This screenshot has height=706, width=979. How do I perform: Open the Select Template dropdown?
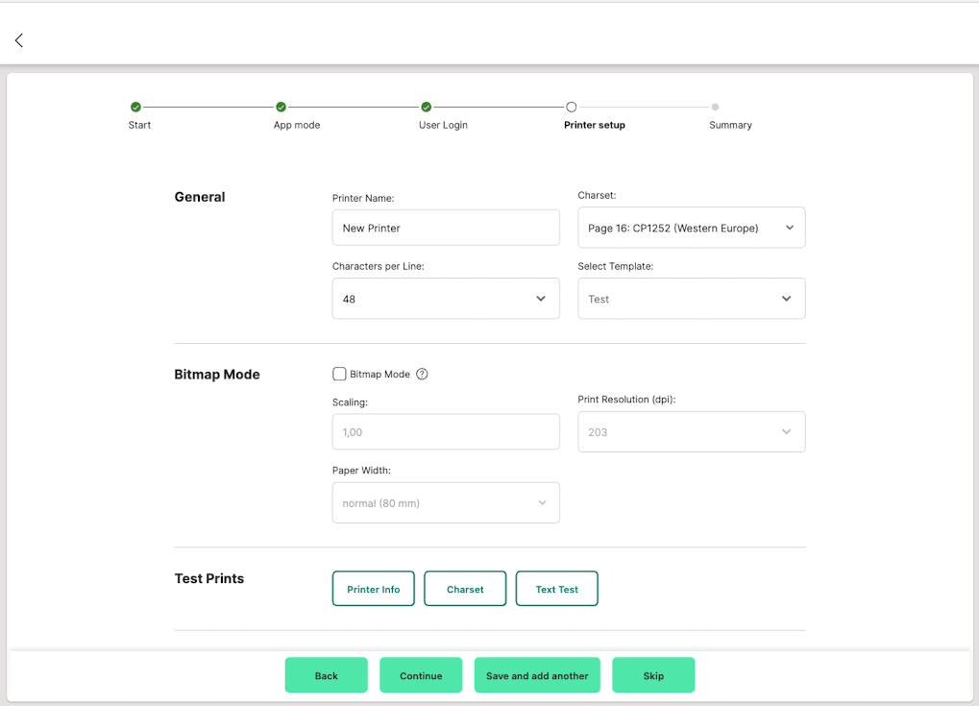click(x=691, y=299)
